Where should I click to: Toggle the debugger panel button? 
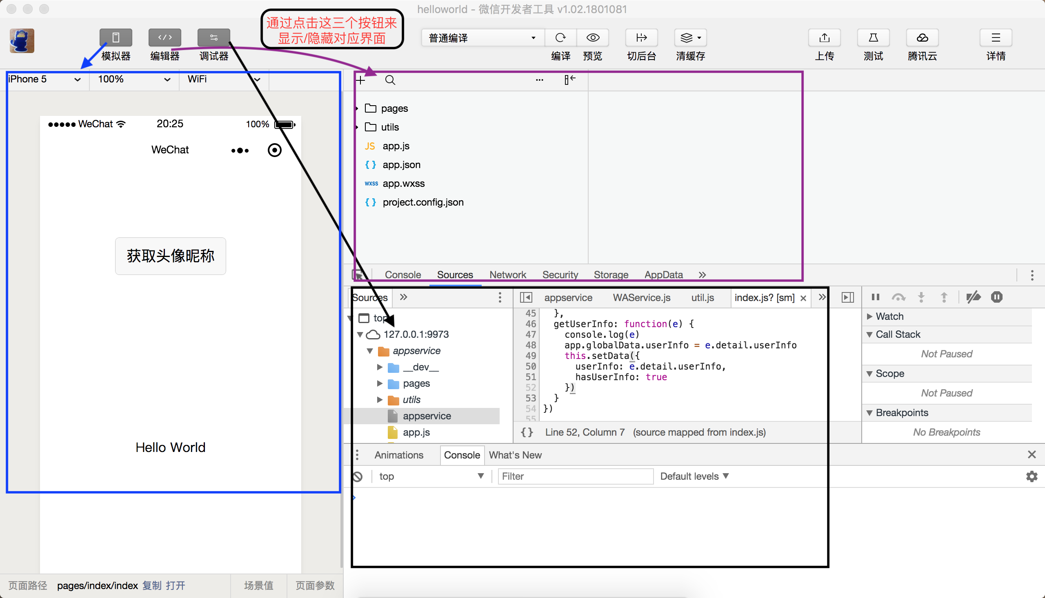click(213, 38)
